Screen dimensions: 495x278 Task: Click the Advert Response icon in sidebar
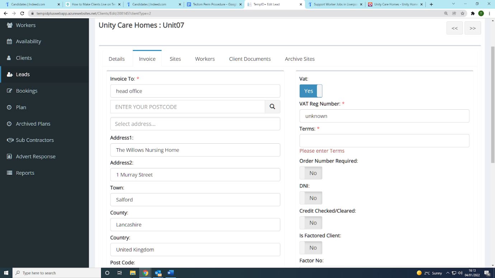10,157
